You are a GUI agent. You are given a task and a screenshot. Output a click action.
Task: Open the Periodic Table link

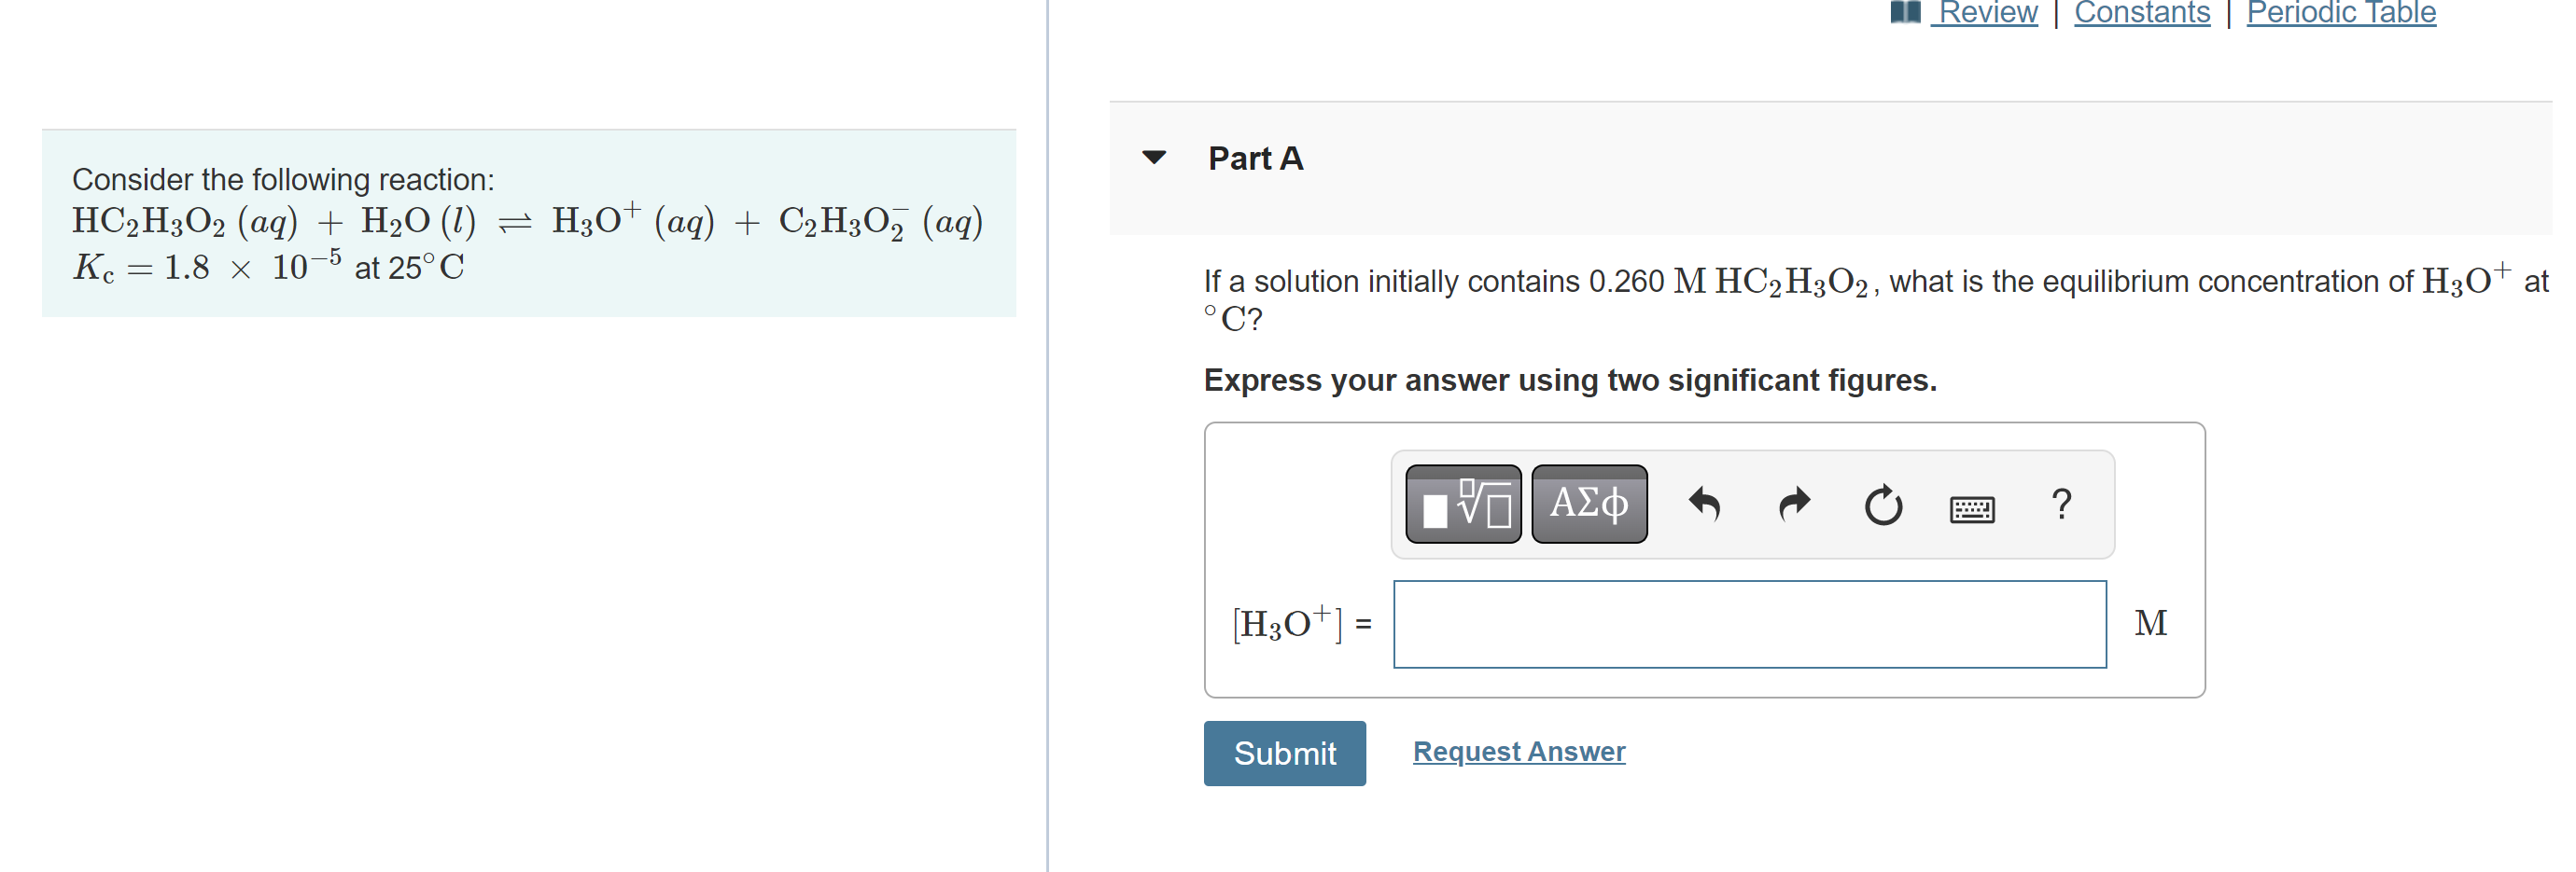2340,12
